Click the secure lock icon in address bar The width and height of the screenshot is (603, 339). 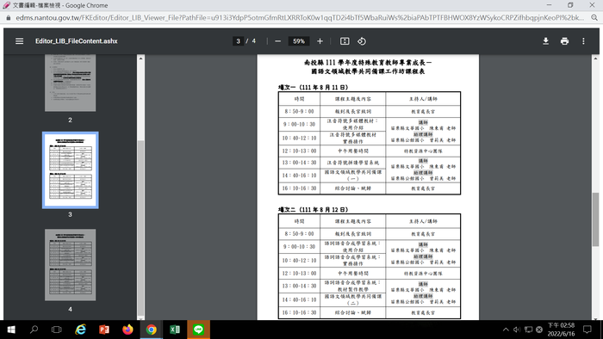tap(8, 18)
